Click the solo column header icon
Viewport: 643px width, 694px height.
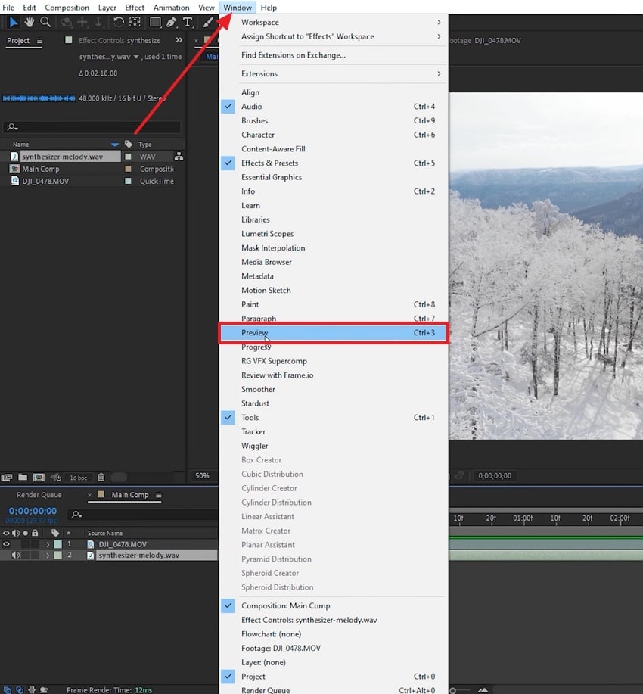pyautogui.click(x=26, y=533)
